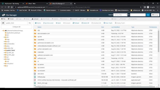Select the wp-content folder name
The width and height of the screenshot is (160, 90).
pyautogui.click(x=41, y=67)
